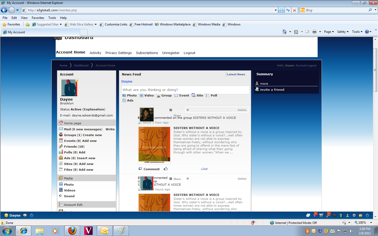Launch Firefox from the Windows taskbar
Image resolution: width=378 pixels, height=236 pixels.
(x=72, y=231)
